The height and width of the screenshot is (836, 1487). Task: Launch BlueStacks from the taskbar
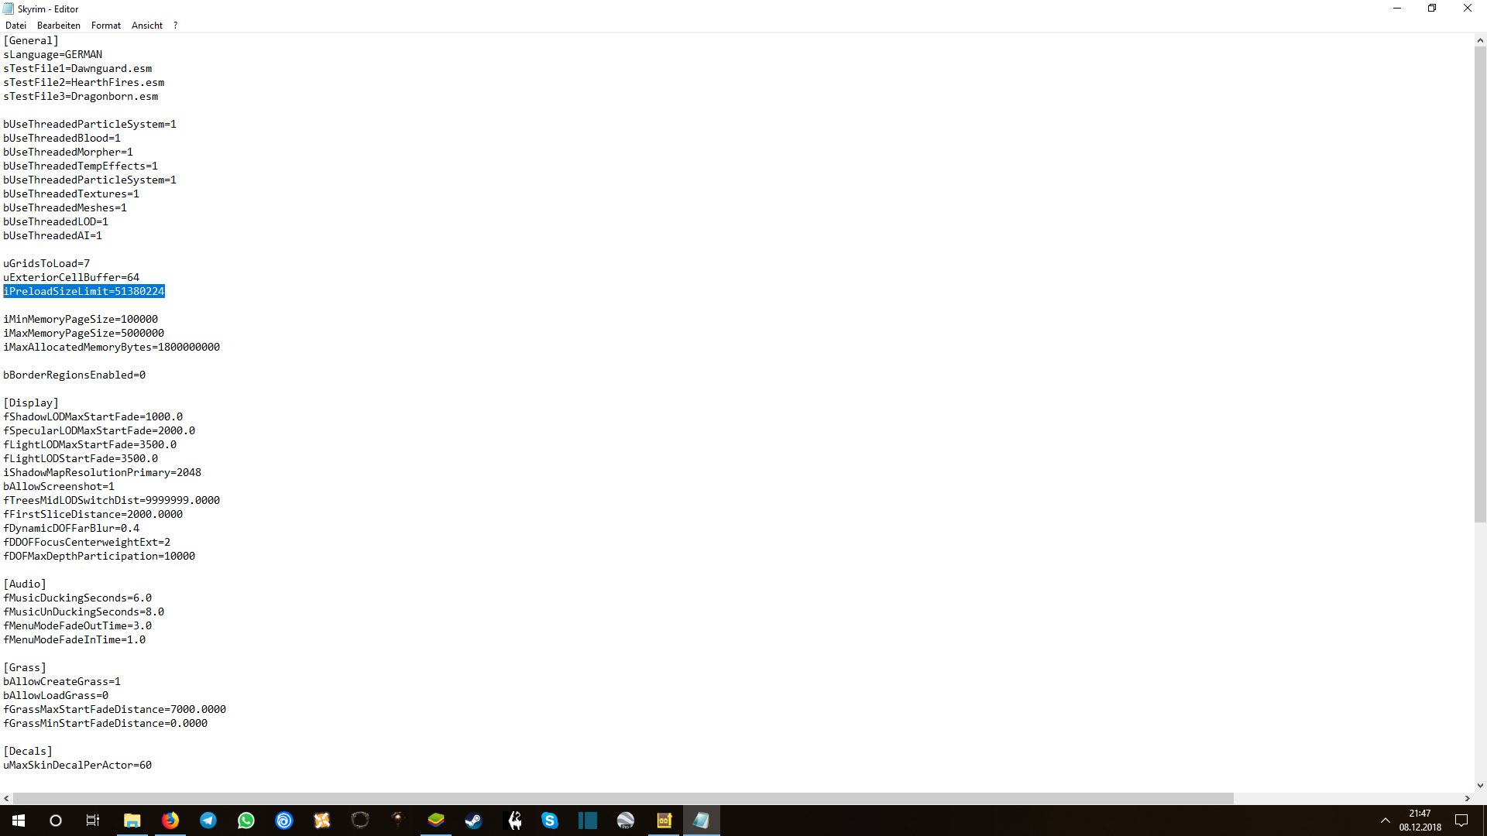[436, 821]
